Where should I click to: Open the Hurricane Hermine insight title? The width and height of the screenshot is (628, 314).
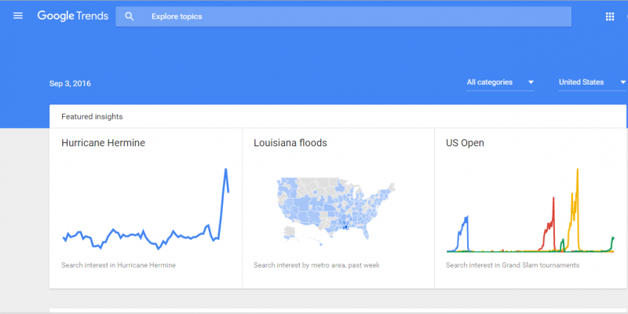coord(103,143)
